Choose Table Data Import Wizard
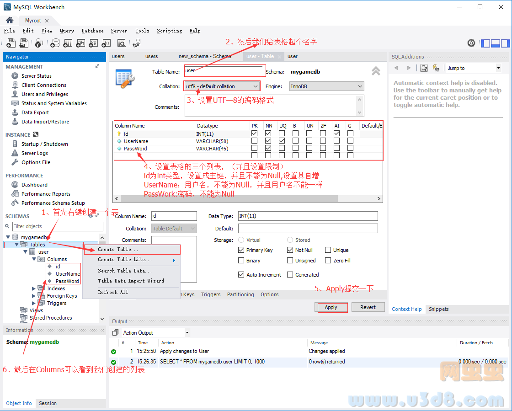The image size is (512, 411). click(x=131, y=281)
